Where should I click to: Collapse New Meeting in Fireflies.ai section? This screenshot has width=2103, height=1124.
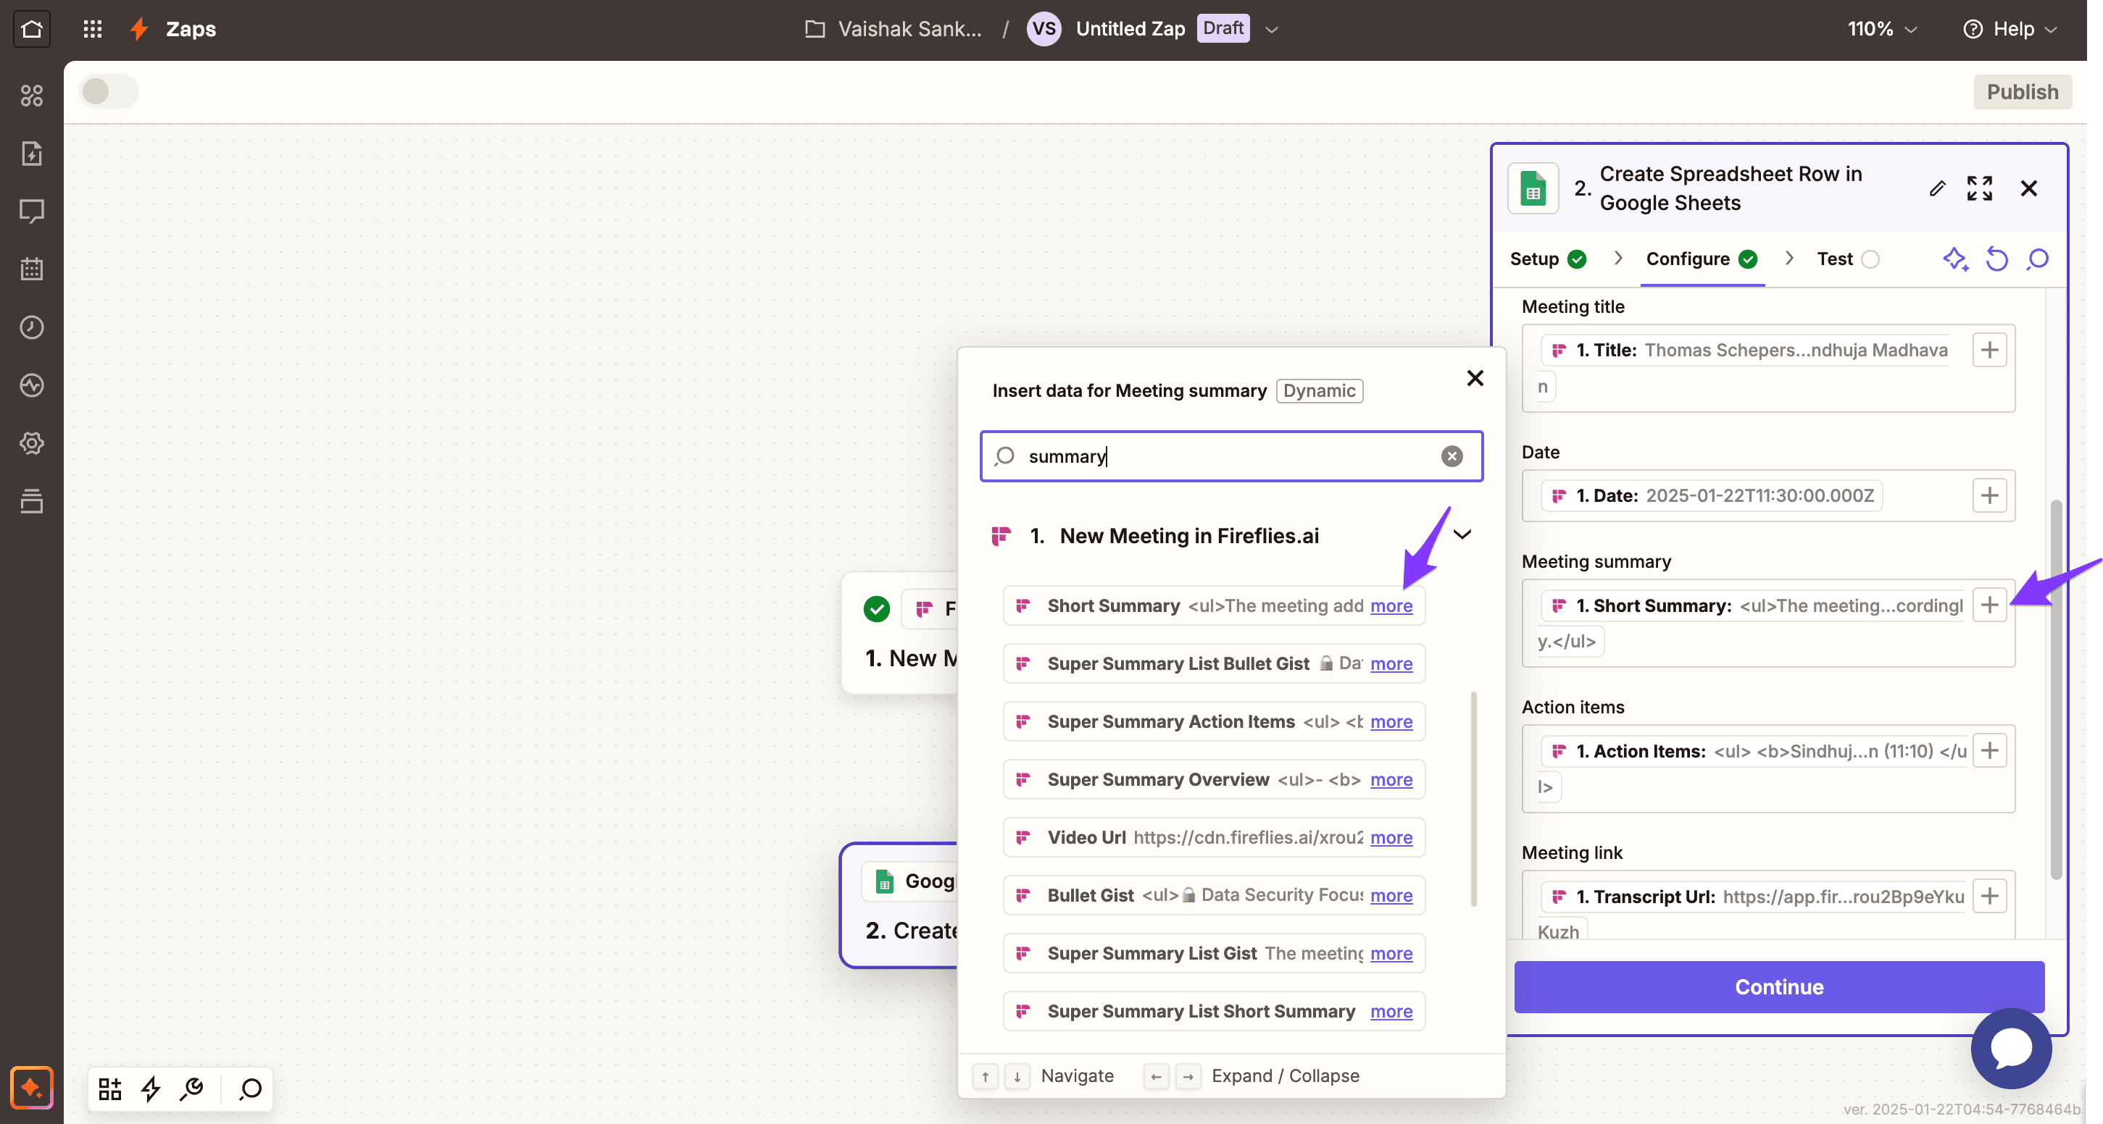1462,534
